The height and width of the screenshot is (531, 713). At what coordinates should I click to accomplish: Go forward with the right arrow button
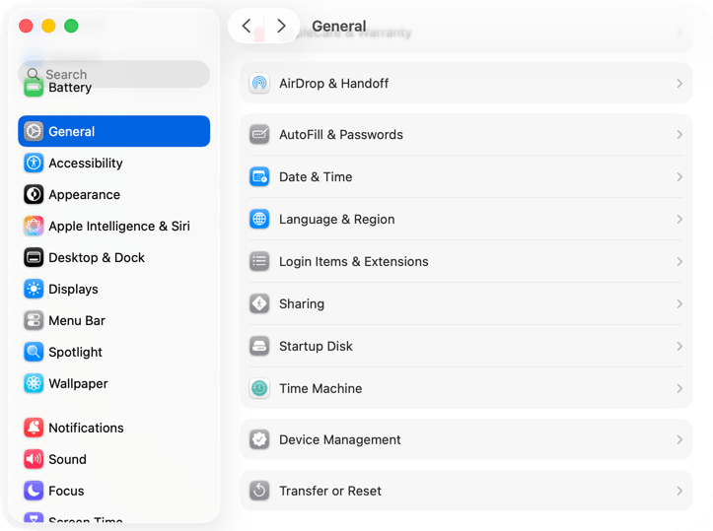[281, 26]
